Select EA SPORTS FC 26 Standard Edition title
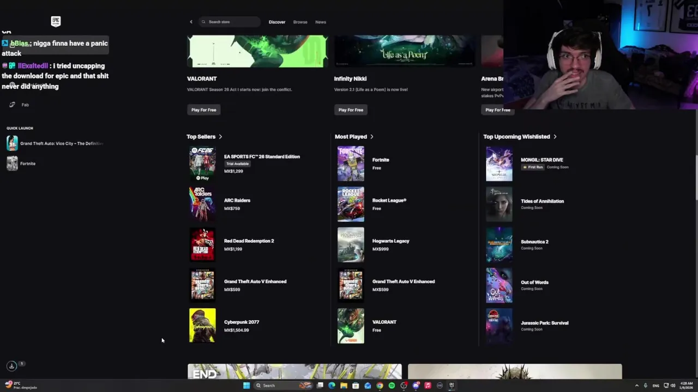698x392 pixels. pyautogui.click(x=262, y=157)
